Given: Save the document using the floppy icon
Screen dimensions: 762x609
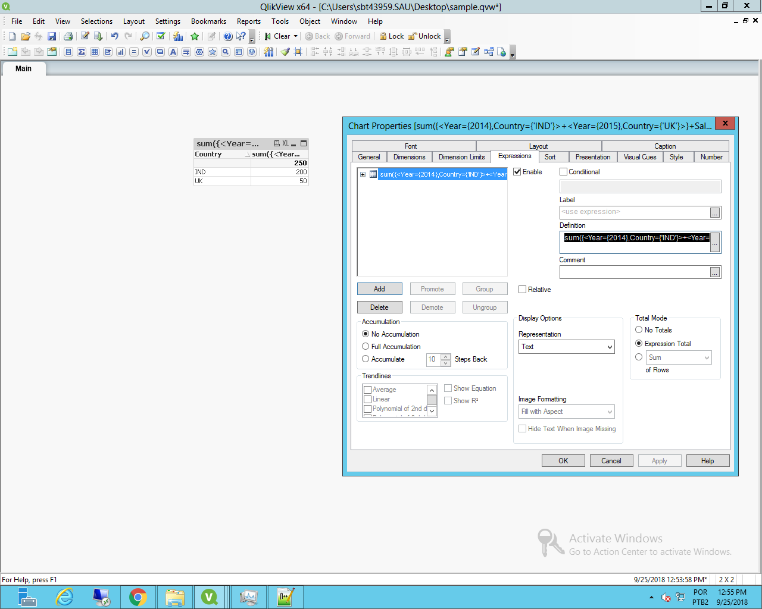Looking at the screenshot, I should 52,36.
